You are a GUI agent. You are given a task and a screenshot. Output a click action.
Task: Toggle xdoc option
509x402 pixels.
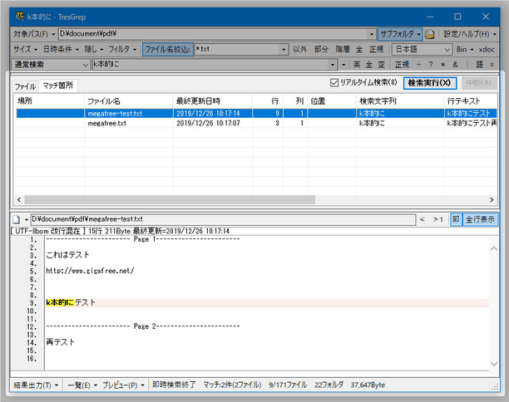point(487,49)
